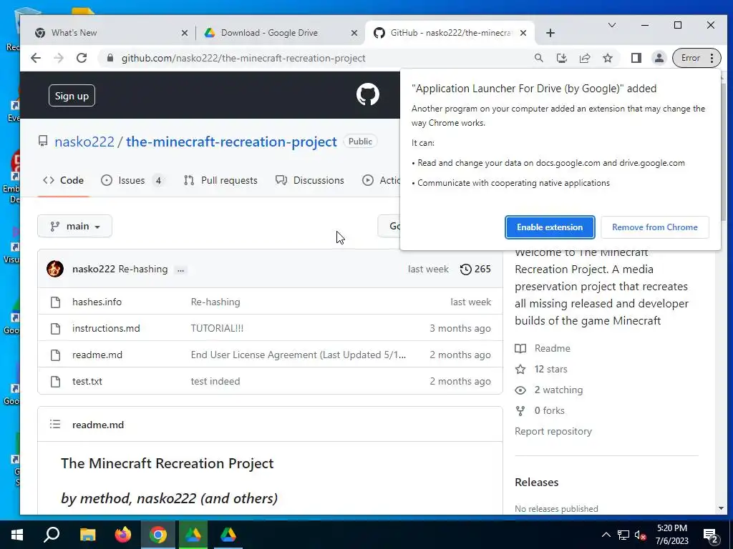Viewport: 733px width, 549px height.
Task: Open the-minecraft-recreation-project repository link
Action: click(x=231, y=142)
